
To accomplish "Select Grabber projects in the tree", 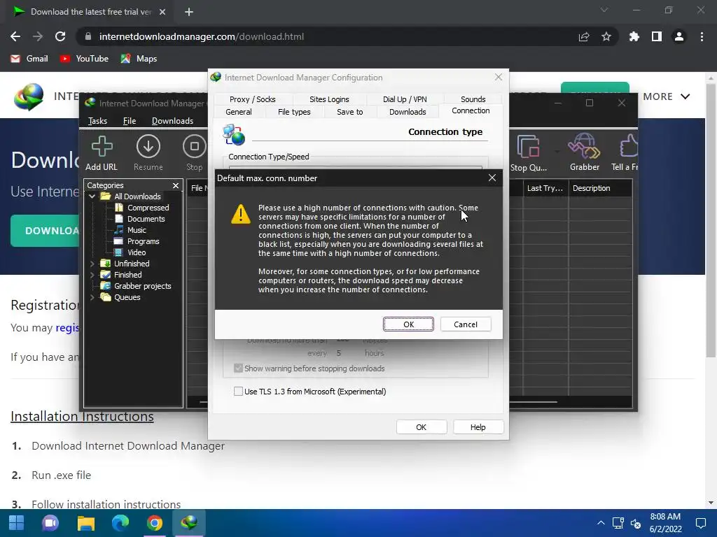I will (142, 286).
